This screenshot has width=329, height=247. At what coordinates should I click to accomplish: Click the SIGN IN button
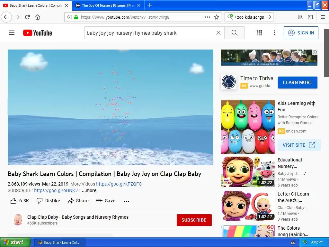301,33
